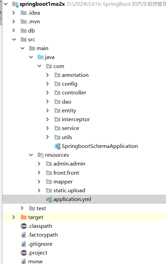Click the main folder icon
The image size is (166, 264).
pos(32,48)
